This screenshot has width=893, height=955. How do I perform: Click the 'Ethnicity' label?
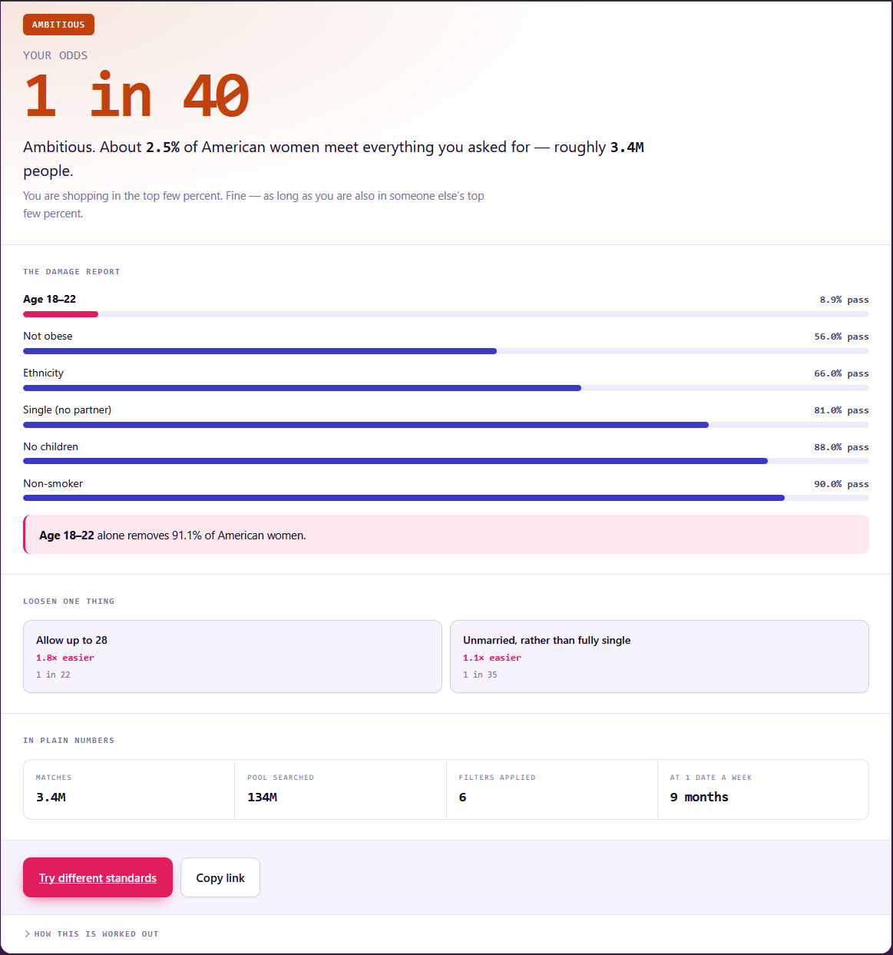(x=43, y=373)
